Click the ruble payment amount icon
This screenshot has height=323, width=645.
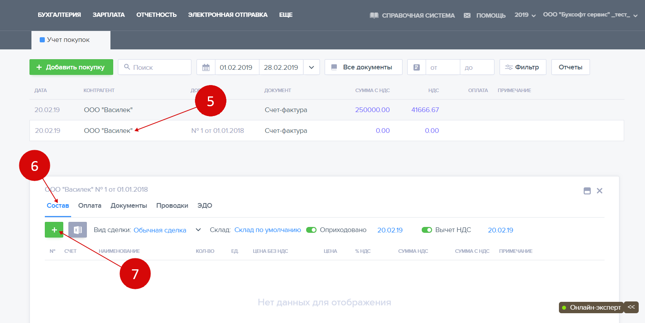[417, 67]
